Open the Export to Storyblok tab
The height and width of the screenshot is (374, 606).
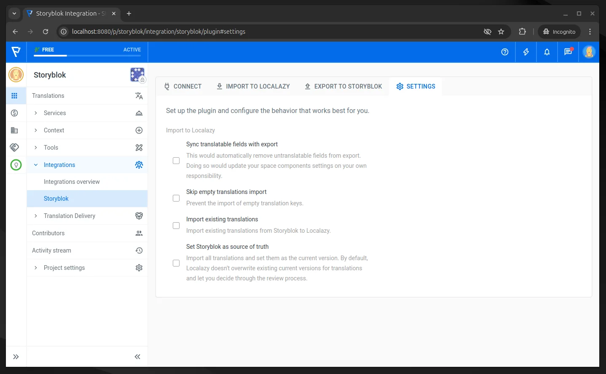343,86
